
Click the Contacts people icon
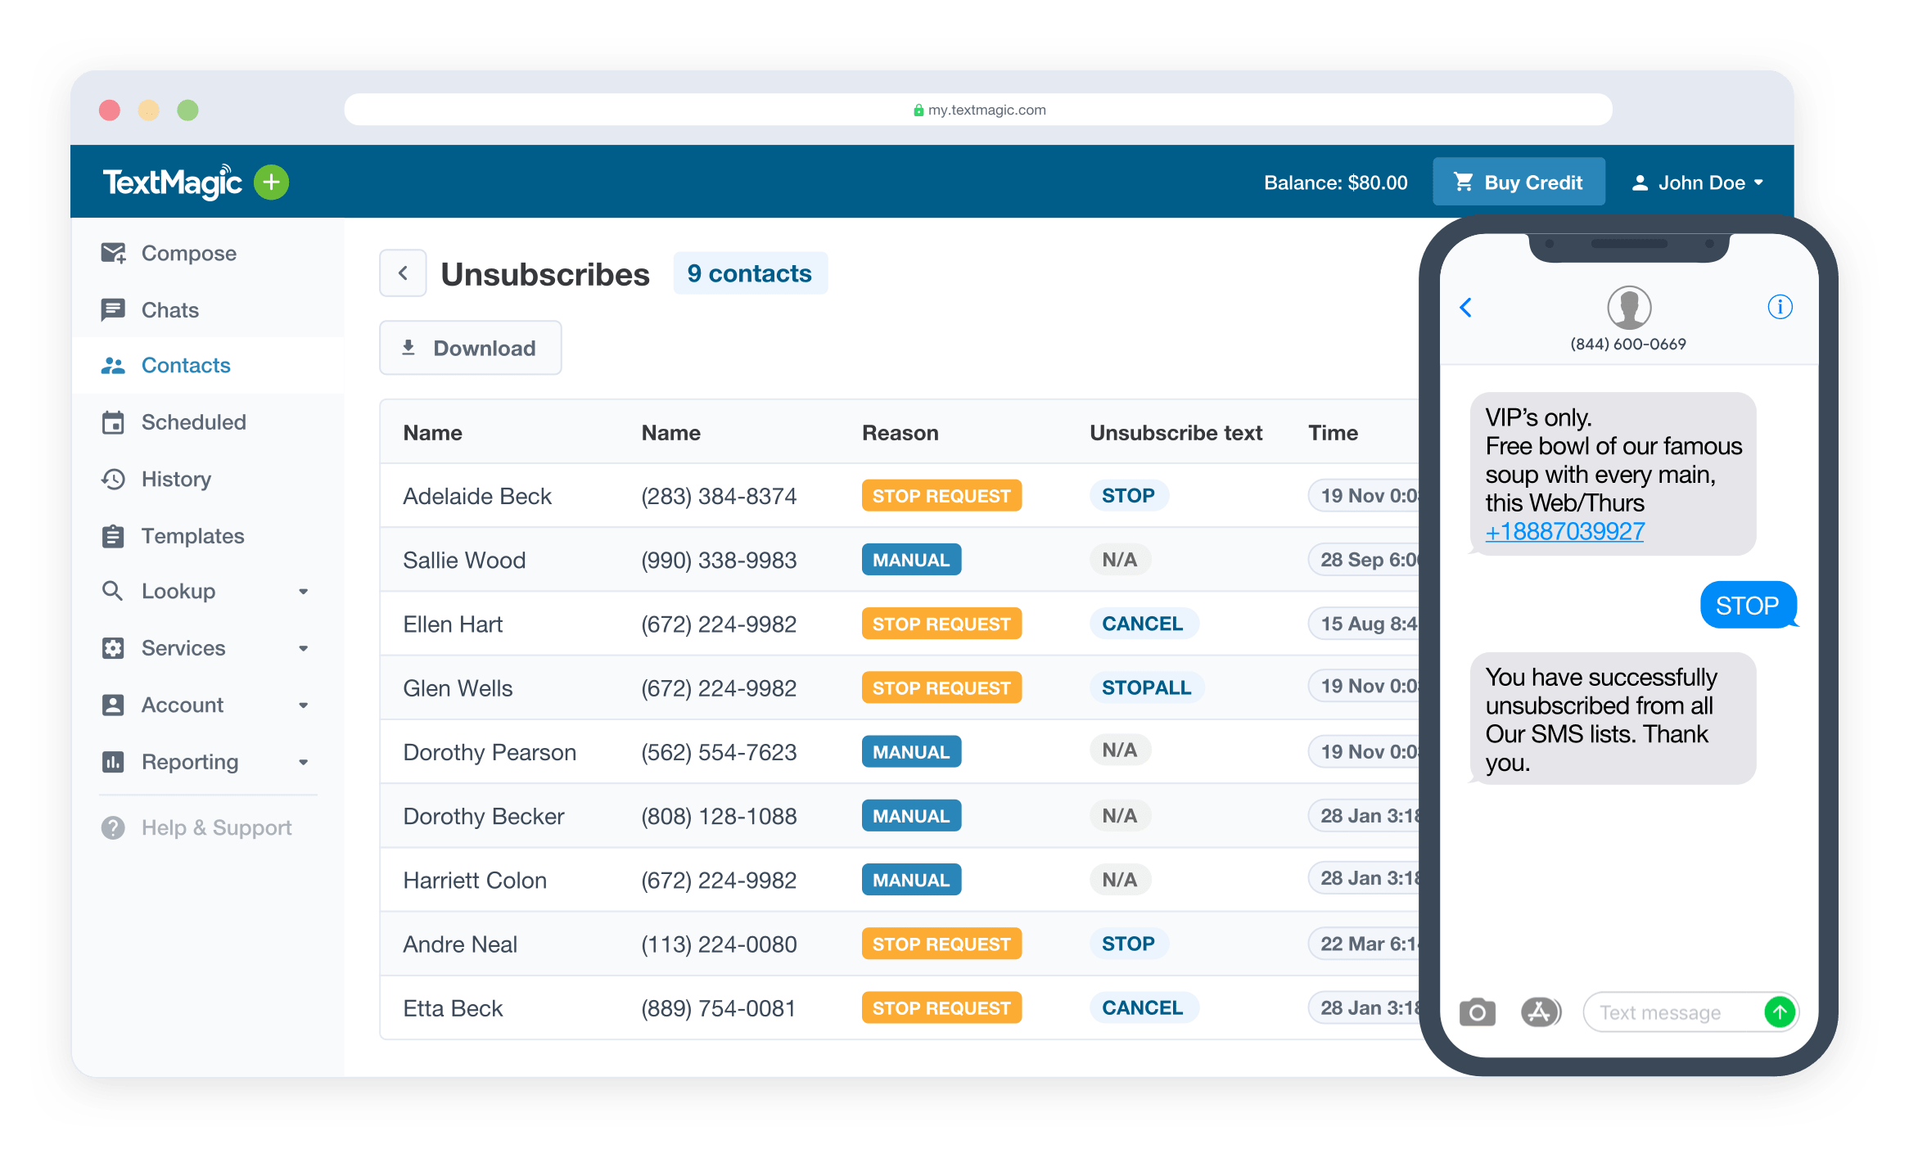pos(113,366)
